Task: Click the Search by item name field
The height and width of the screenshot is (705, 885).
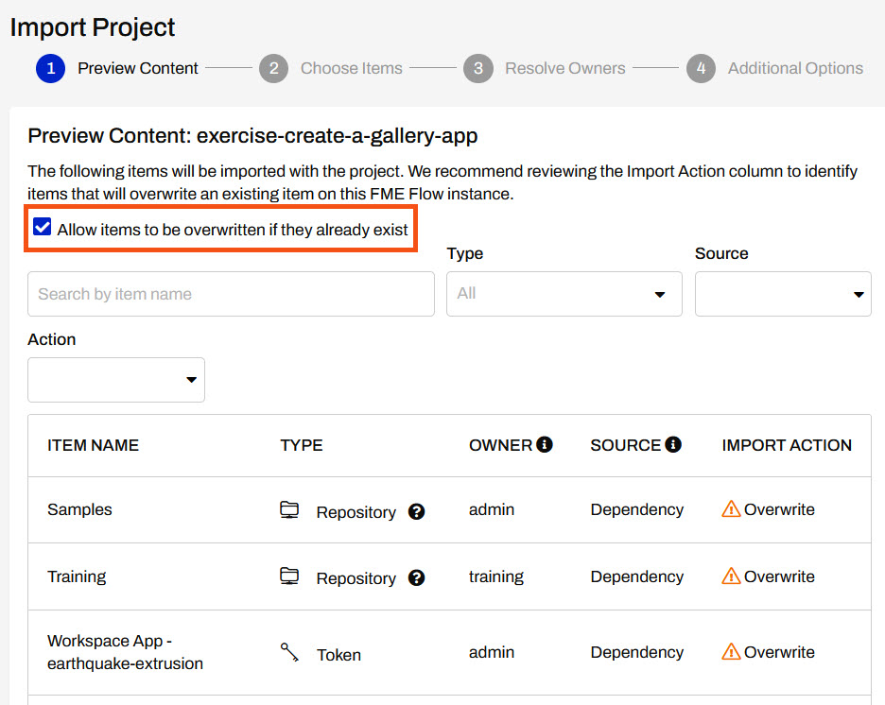Action: [231, 294]
